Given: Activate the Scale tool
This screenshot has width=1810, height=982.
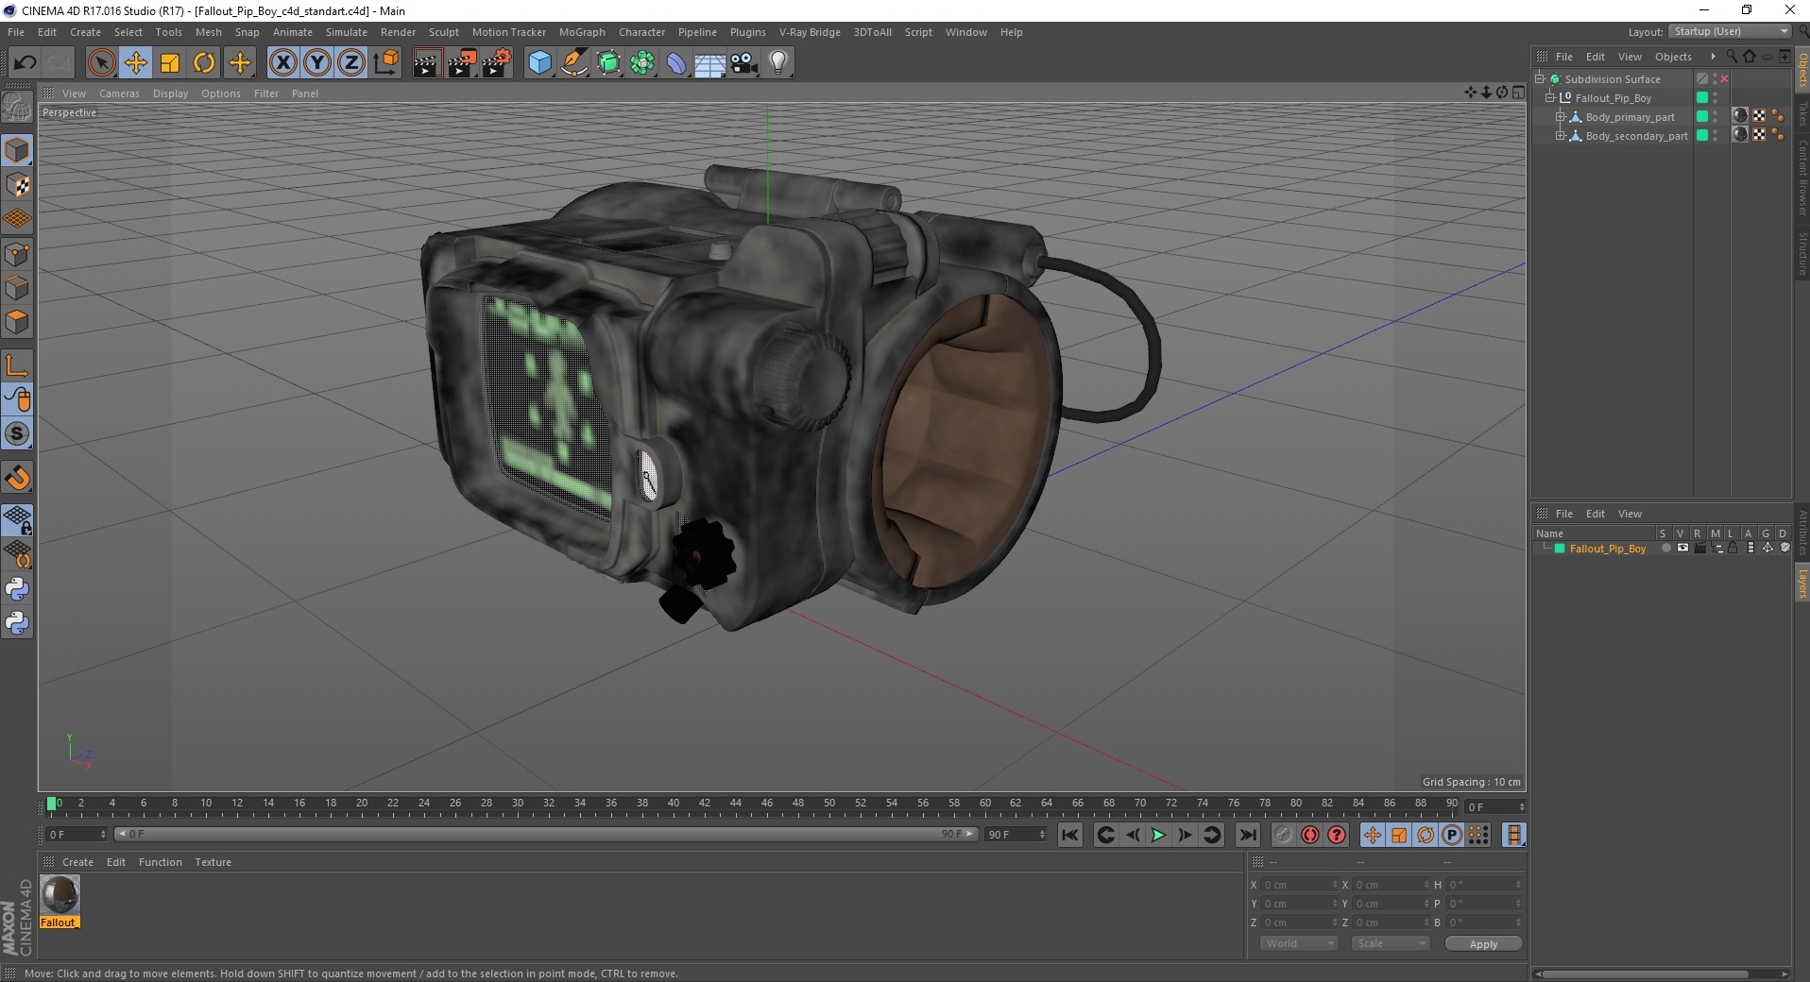Looking at the screenshot, I should 170,63.
